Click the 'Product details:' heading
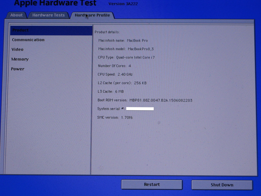 (x=107, y=32)
